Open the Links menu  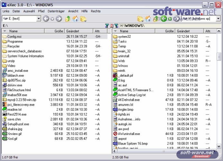[6, 11]
